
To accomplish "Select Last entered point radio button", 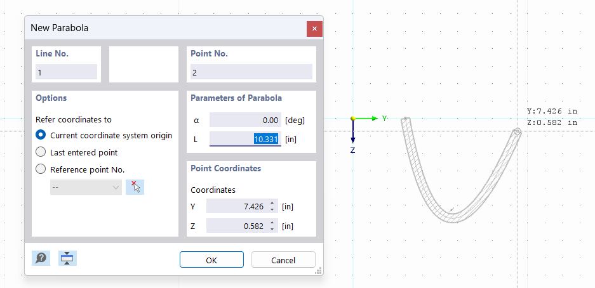I will tap(41, 152).
